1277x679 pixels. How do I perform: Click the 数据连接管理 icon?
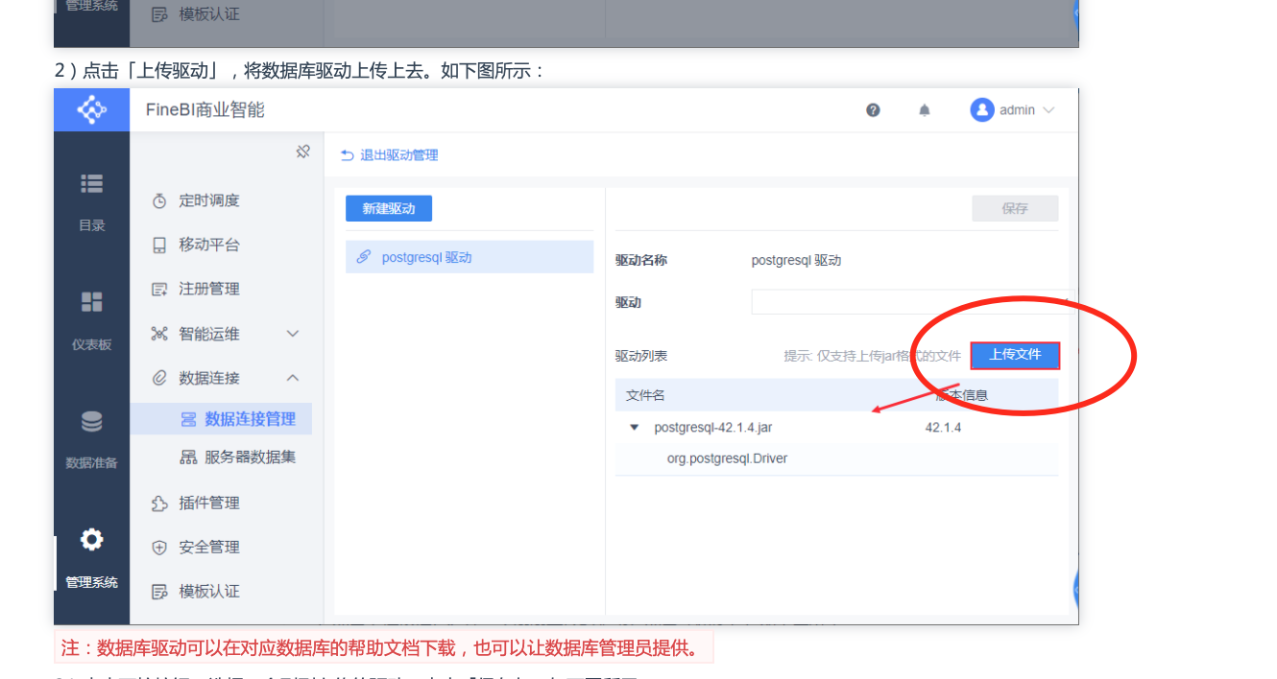click(x=188, y=419)
